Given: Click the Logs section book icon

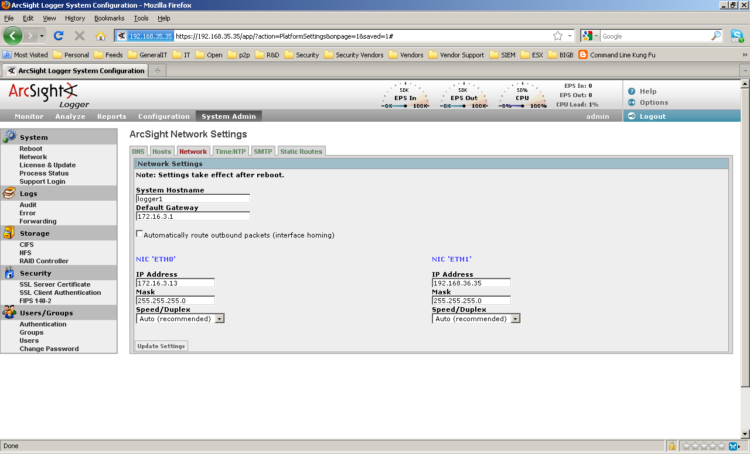Looking at the screenshot, I should tap(9, 193).
